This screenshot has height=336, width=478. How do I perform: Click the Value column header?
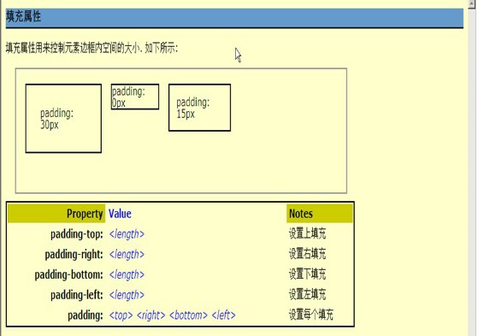pyautogui.click(x=120, y=214)
